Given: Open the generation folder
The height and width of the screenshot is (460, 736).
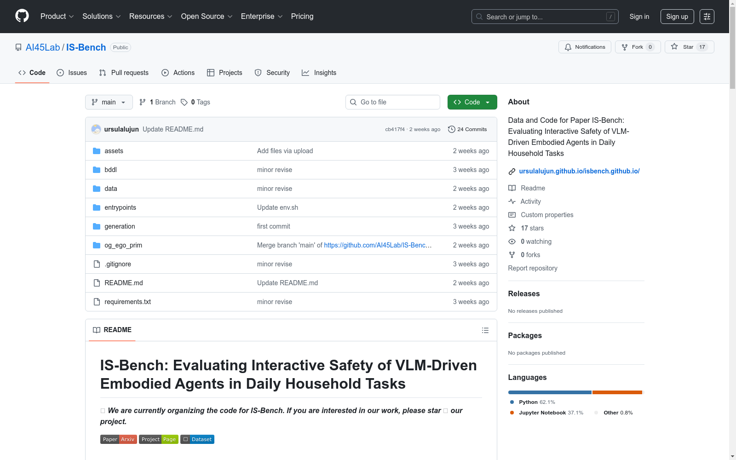Looking at the screenshot, I should [120, 226].
